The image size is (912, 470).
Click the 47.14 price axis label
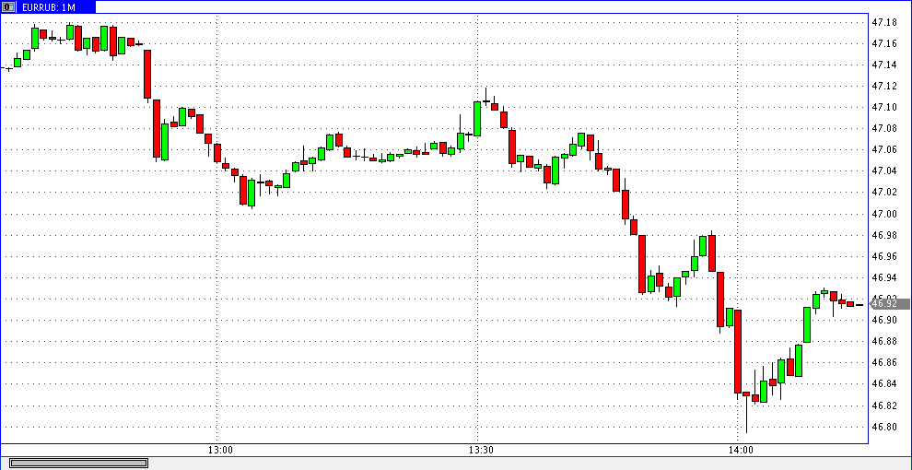pos(884,65)
